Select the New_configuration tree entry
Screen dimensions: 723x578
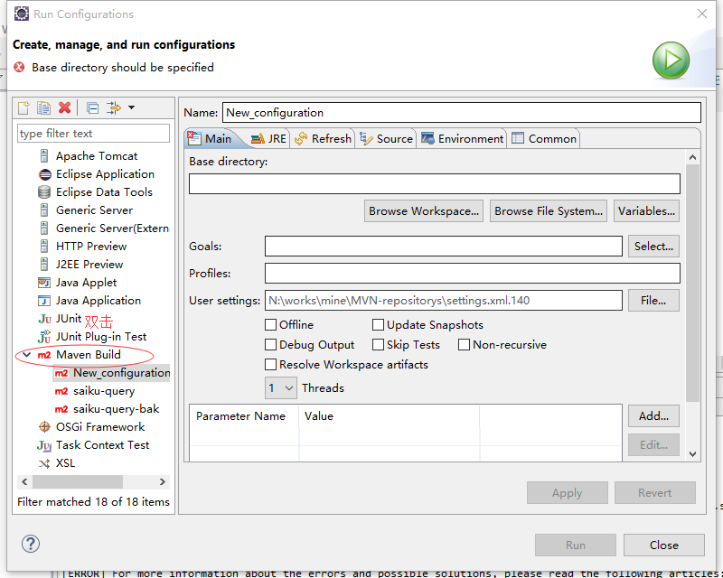(x=111, y=373)
